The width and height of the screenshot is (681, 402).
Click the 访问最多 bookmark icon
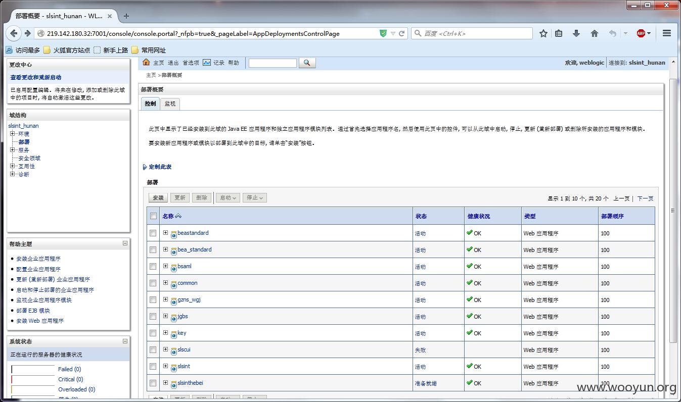[x=9, y=50]
